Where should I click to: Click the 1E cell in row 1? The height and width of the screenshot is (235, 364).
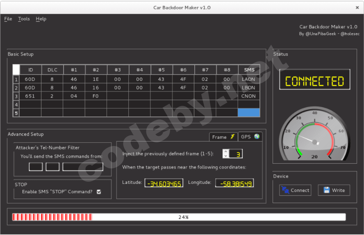(x=96, y=79)
